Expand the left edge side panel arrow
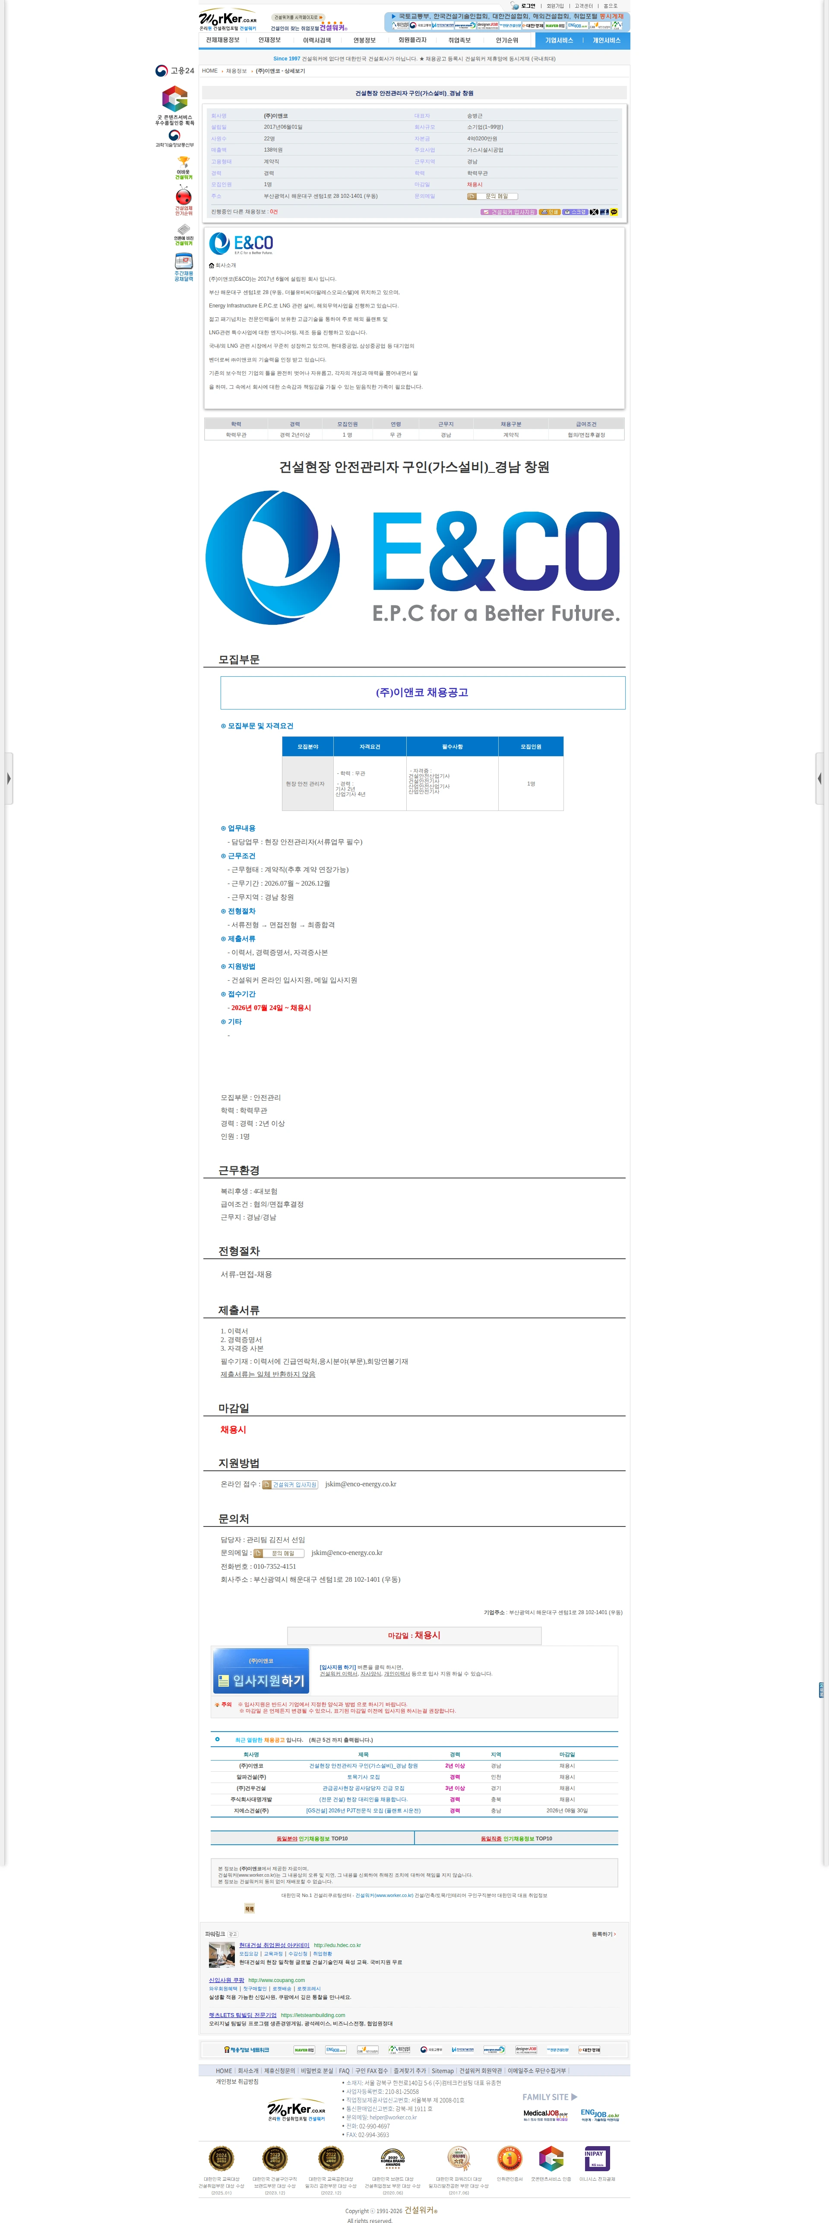The image size is (829, 2223). point(9,779)
